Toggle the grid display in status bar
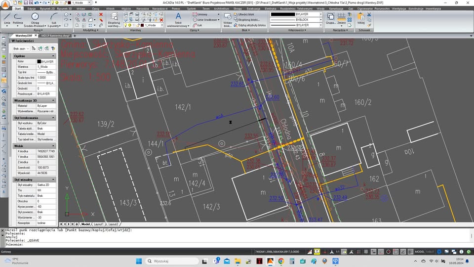This screenshot has height=267, width=474. [x=366, y=252]
